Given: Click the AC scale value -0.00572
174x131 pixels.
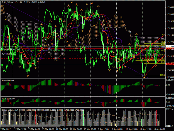Looking at the screenshot, I should coord(170,106).
